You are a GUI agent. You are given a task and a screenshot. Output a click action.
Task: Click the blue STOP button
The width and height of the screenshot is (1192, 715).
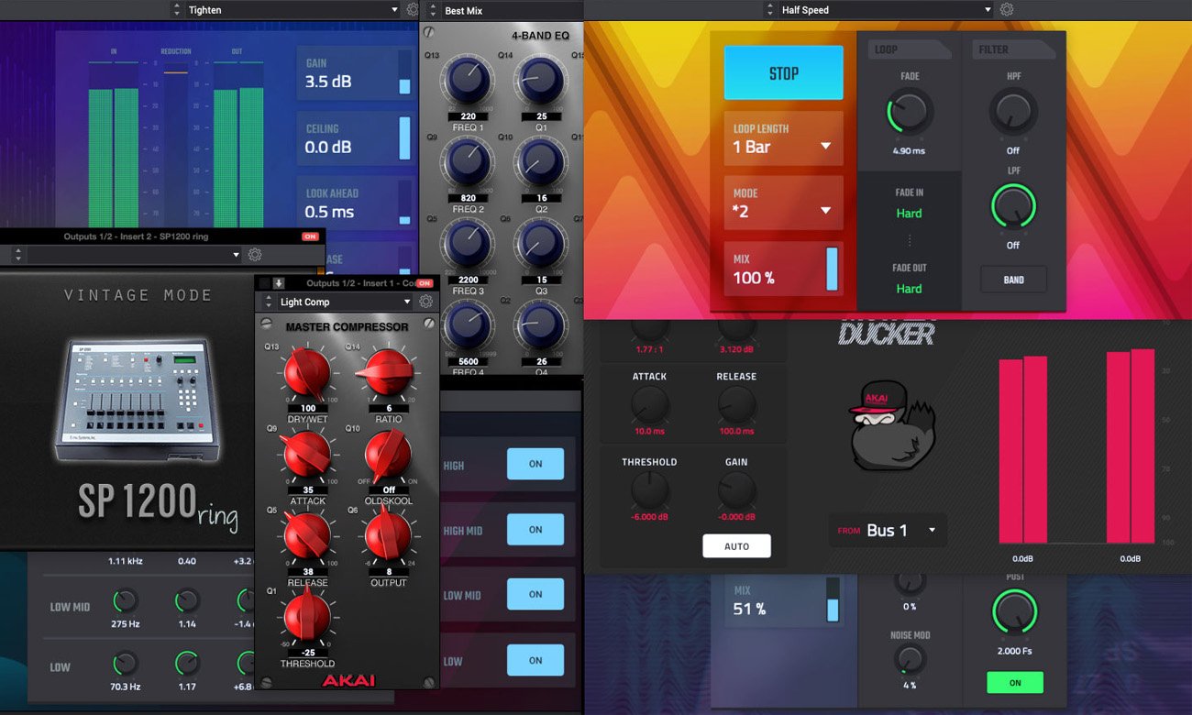783,73
